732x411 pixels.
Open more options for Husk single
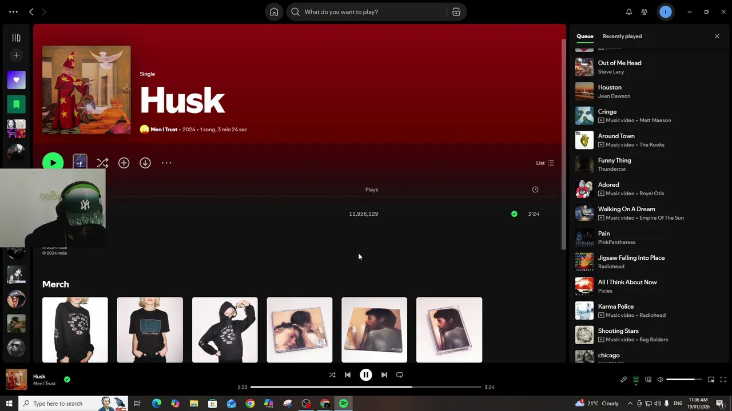pyautogui.click(x=166, y=163)
